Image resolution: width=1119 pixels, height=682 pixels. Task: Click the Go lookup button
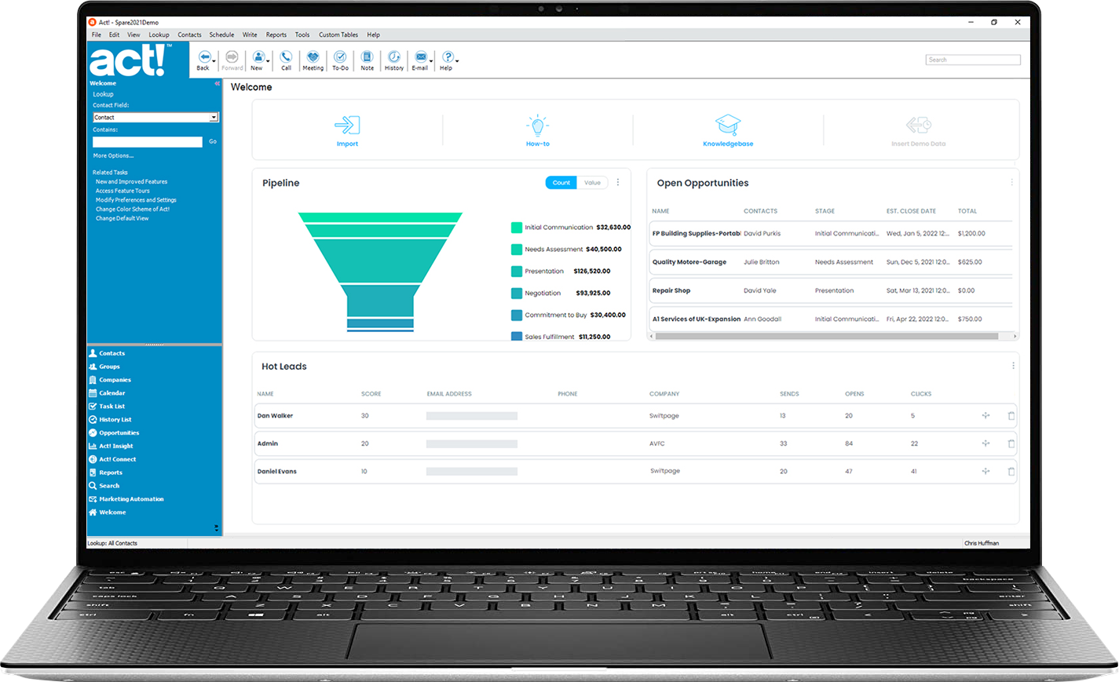click(x=213, y=141)
